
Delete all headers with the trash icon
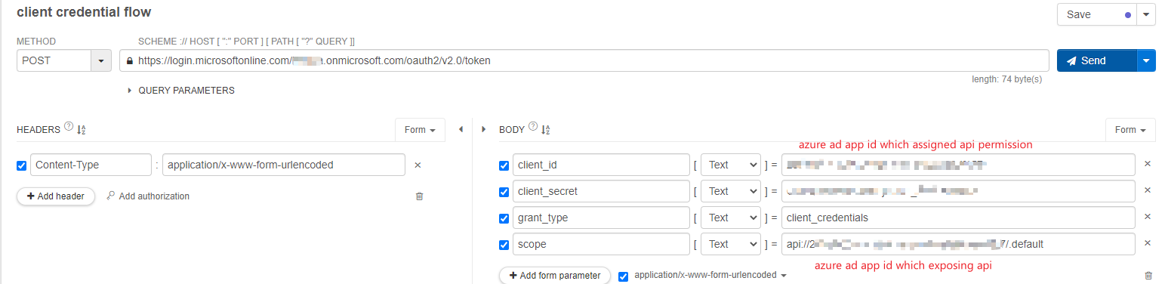[x=420, y=196]
